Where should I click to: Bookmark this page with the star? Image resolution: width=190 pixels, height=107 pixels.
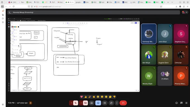pos(161,6)
